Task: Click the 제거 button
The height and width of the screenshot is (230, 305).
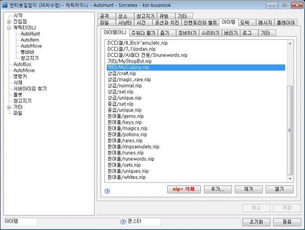Action: tap(249, 189)
